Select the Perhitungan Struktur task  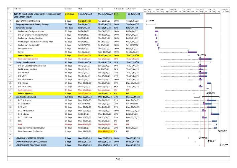(x=28, y=69)
